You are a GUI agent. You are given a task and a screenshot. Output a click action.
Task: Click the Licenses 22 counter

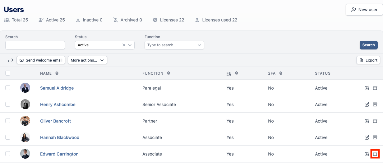(x=168, y=20)
